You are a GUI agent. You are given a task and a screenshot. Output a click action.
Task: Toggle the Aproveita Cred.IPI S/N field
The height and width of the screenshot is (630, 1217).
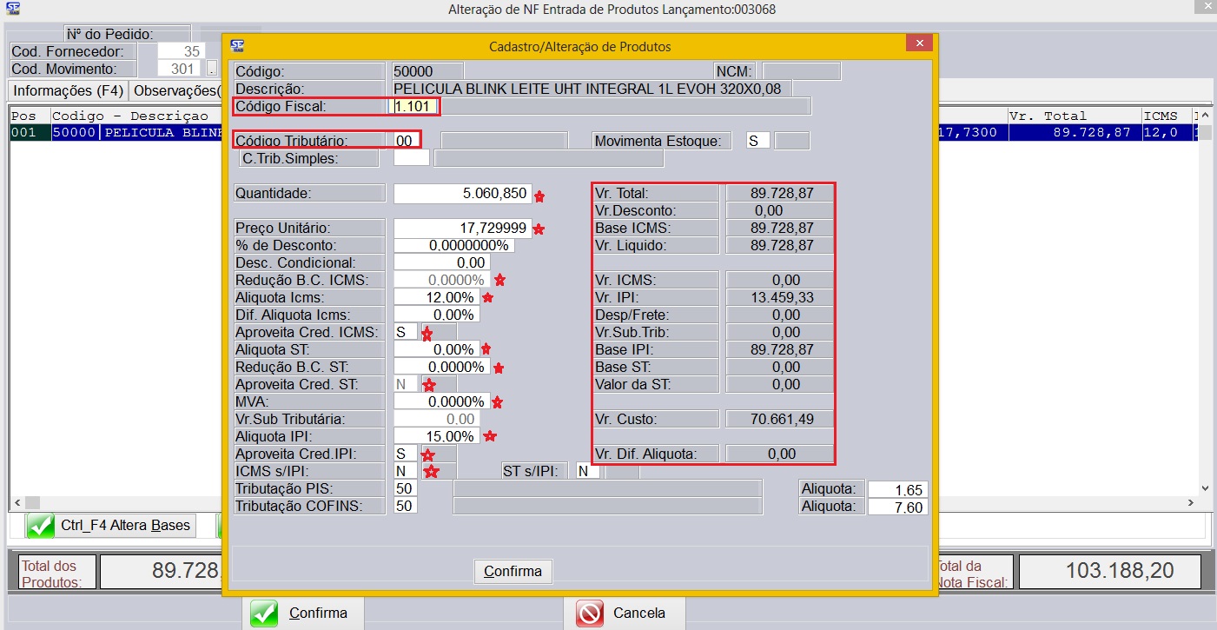[x=404, y=454]
